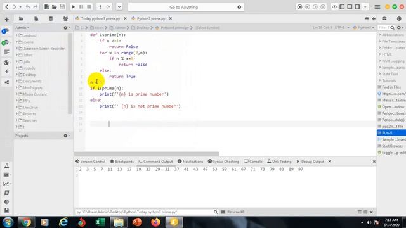Viewport: 406px width, 228px height.
Task: Open the Python3 language dropdown
Action: click(363, 28)
